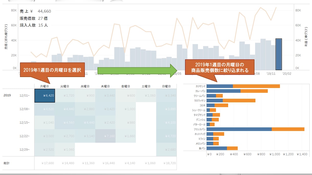Select the ¥2,520 cell in the 12/29~ row
Image resolution: width=312 pixels, height=175 pixels.
(x=45, y=149)
